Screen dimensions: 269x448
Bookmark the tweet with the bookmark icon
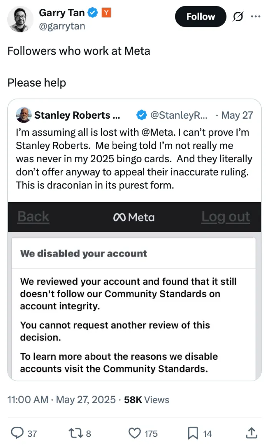(193, 433)
